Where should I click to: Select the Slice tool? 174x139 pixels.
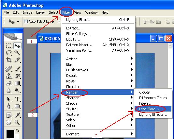pyautogui.click(x=17, y=60)
